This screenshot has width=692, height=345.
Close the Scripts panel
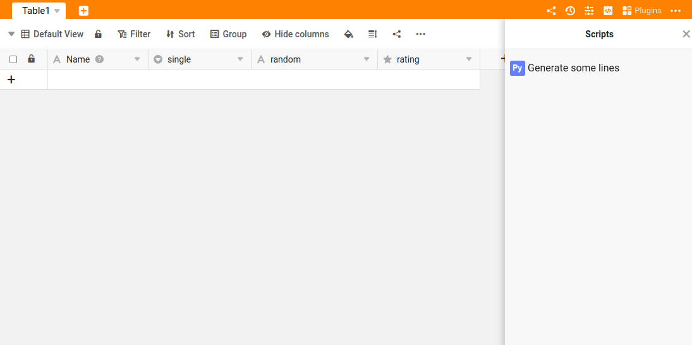[686, 34]
